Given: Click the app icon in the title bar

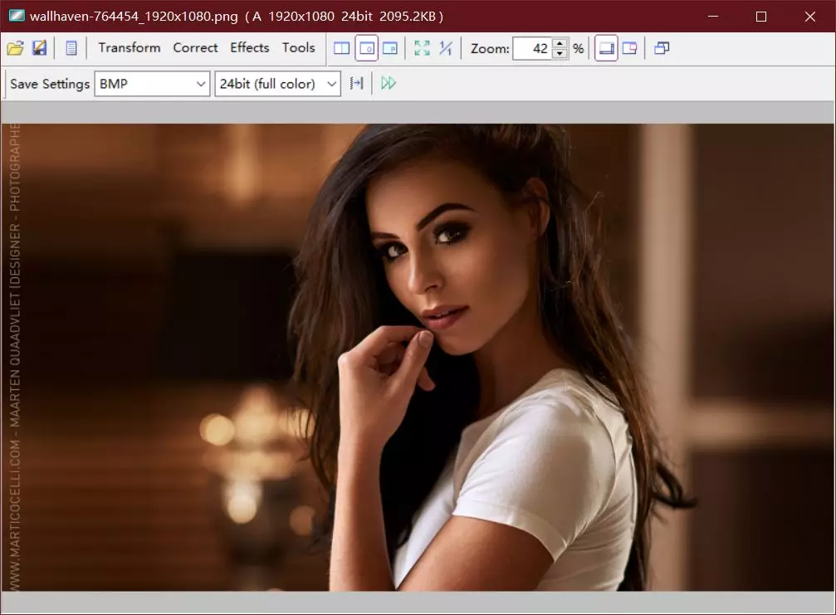Looking at the screenshot, I should pos(17,16).
